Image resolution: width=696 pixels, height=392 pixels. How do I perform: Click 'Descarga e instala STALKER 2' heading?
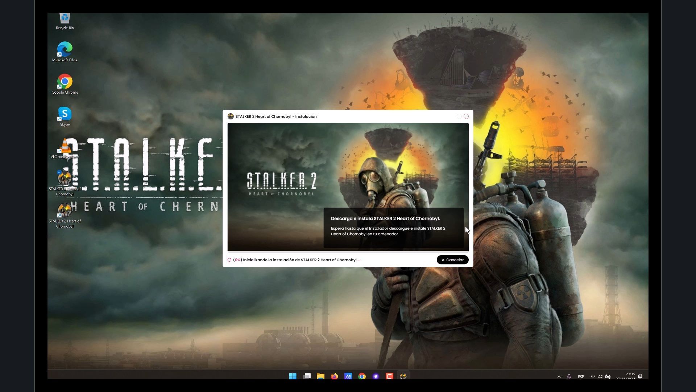385,219
